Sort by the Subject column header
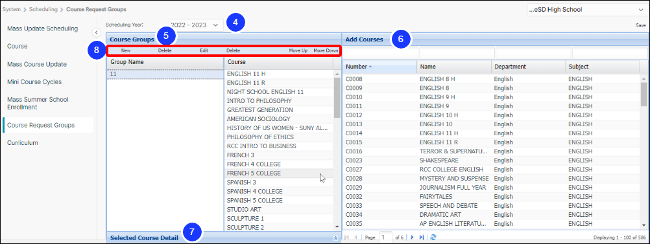 pyautogui.click(x=603, y=67)
